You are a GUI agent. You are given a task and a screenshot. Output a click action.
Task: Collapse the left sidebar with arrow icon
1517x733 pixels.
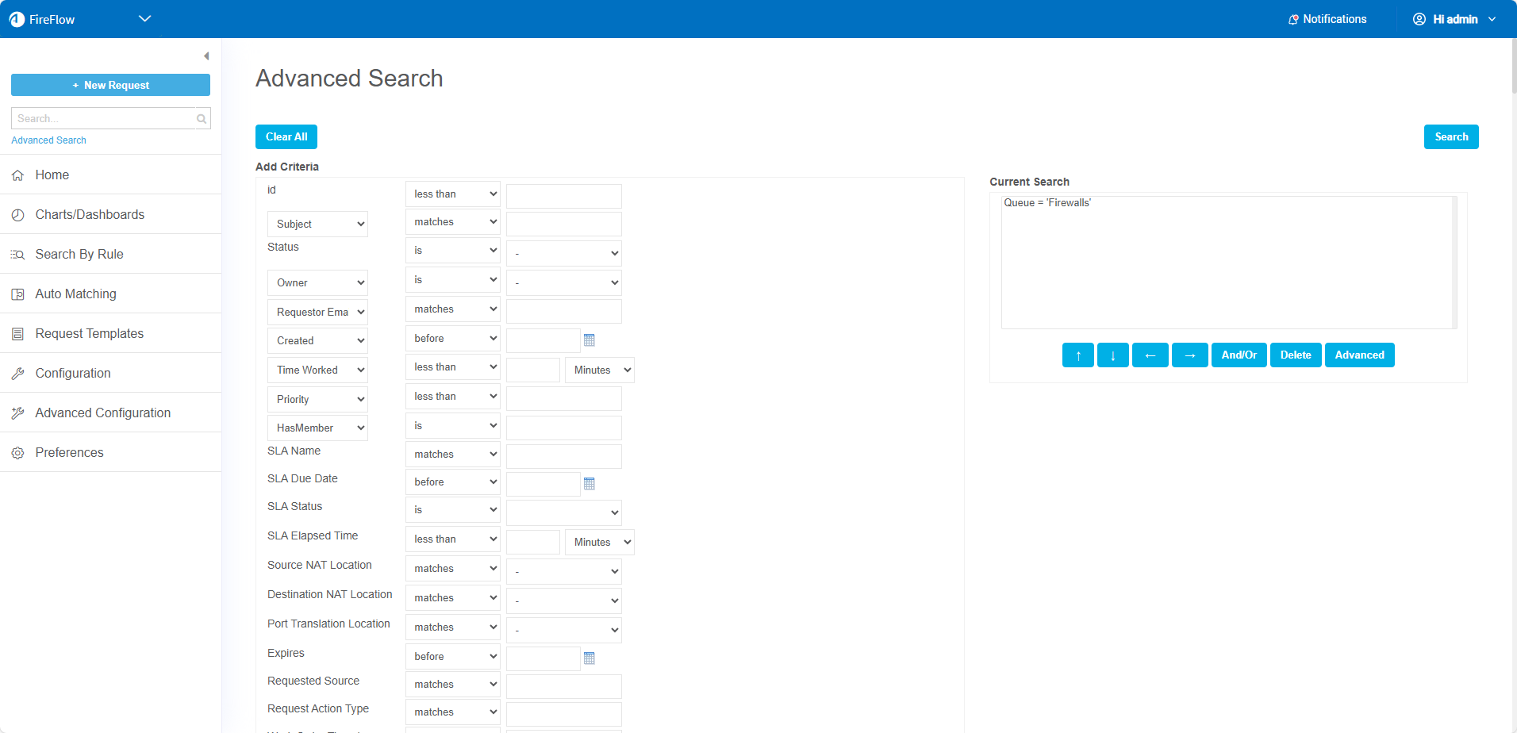coord(206,56)
